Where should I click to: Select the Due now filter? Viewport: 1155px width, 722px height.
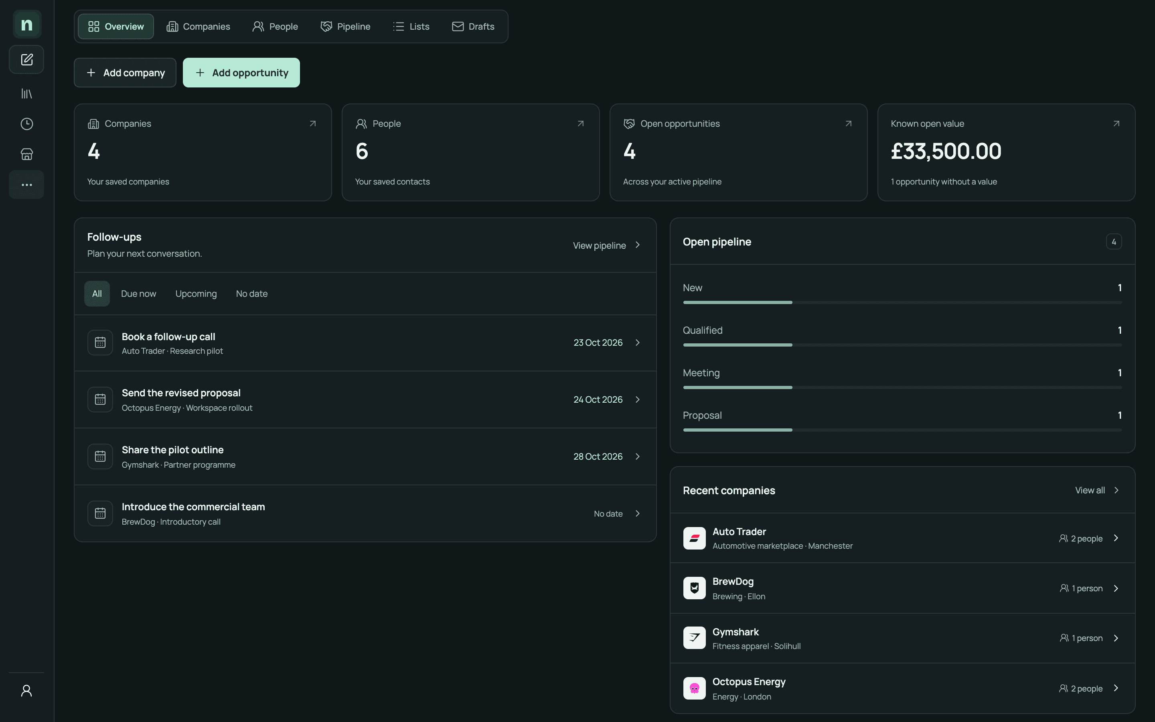[138, 294]
